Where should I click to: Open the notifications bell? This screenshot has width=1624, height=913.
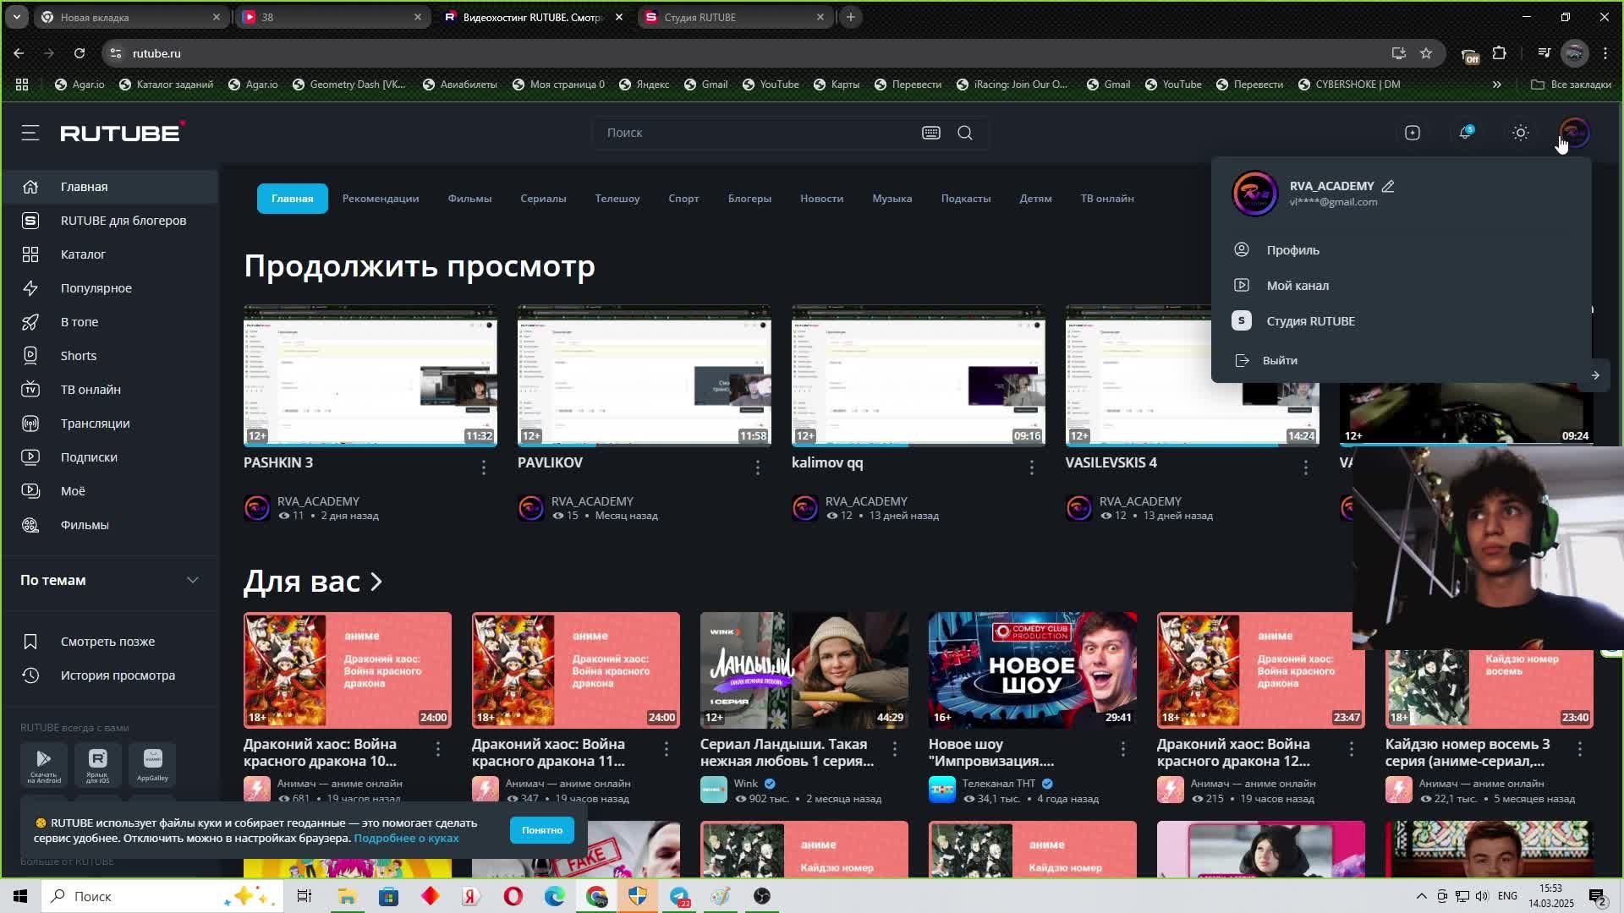pyautogui.click(x=1466, y=133)
